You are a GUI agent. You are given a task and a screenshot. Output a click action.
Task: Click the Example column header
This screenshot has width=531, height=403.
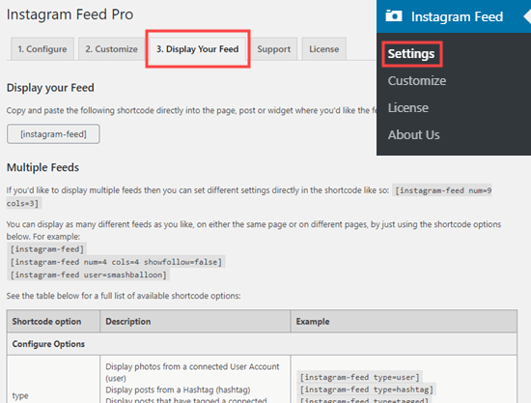coord(313,321)
